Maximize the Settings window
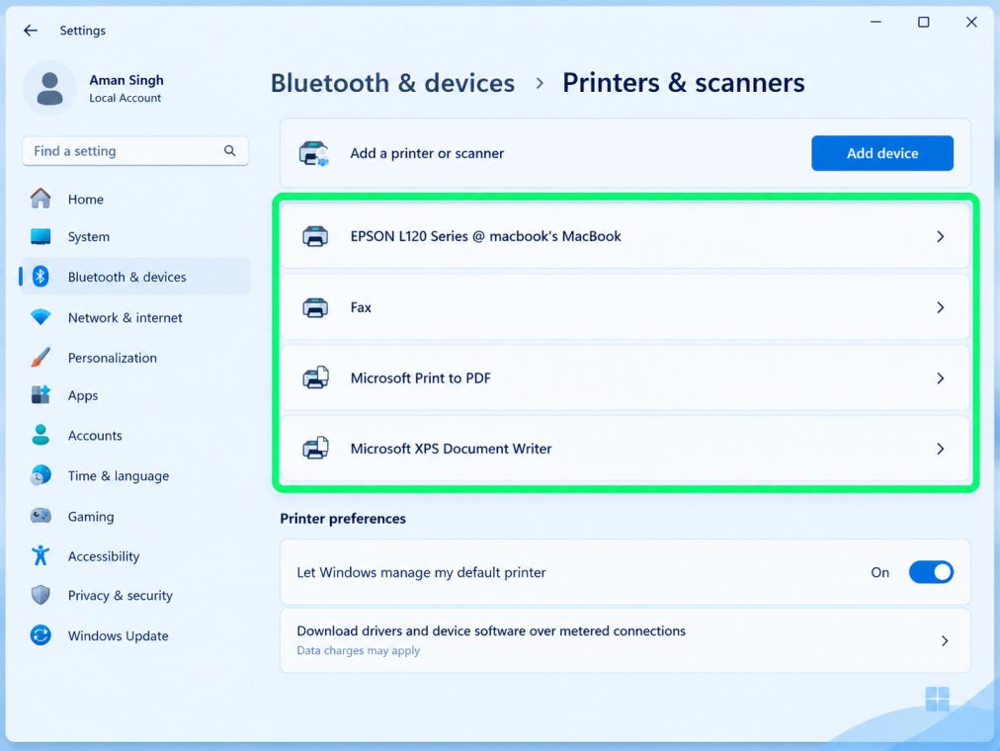The height and width of the screenshot is (751, 1000). 923,22
